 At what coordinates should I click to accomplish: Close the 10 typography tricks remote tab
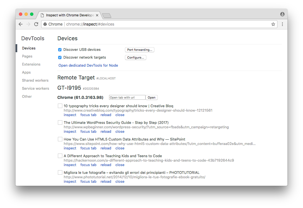click(120, 115)
